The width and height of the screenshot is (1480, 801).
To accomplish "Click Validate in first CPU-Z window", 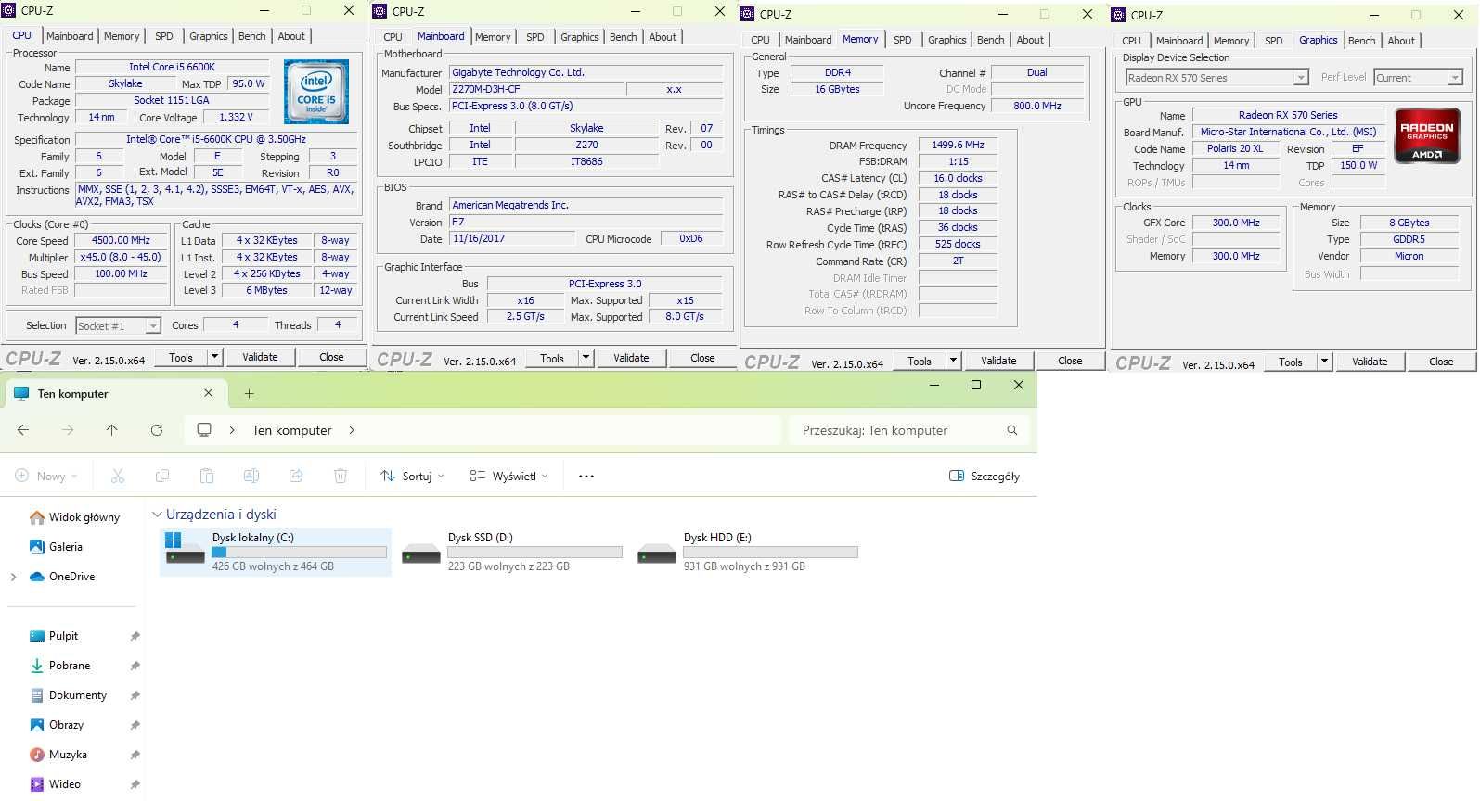I will 260,357.
